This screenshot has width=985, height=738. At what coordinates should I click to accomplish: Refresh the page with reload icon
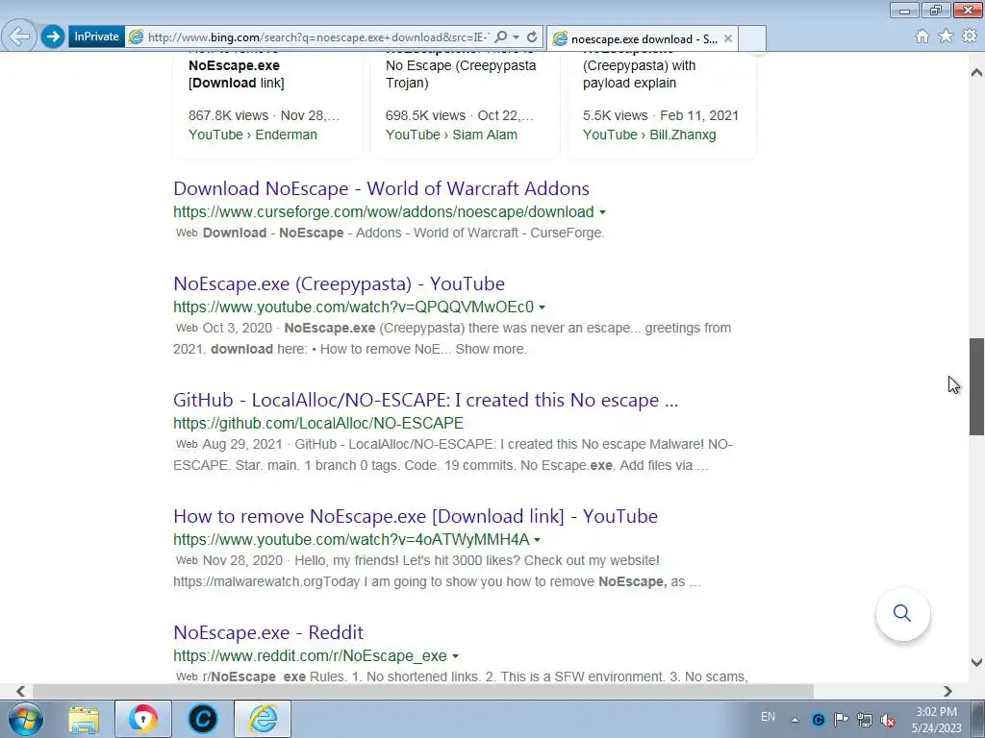(531, 37)
